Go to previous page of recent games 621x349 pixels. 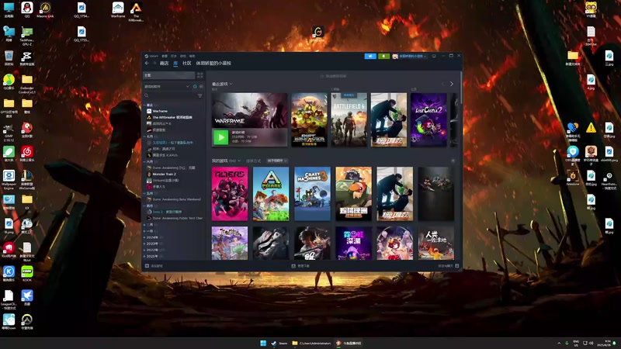point(442,84)
